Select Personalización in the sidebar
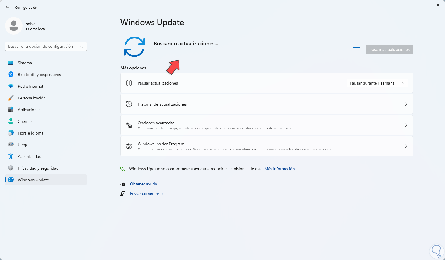445x260 pixels. 46,98
